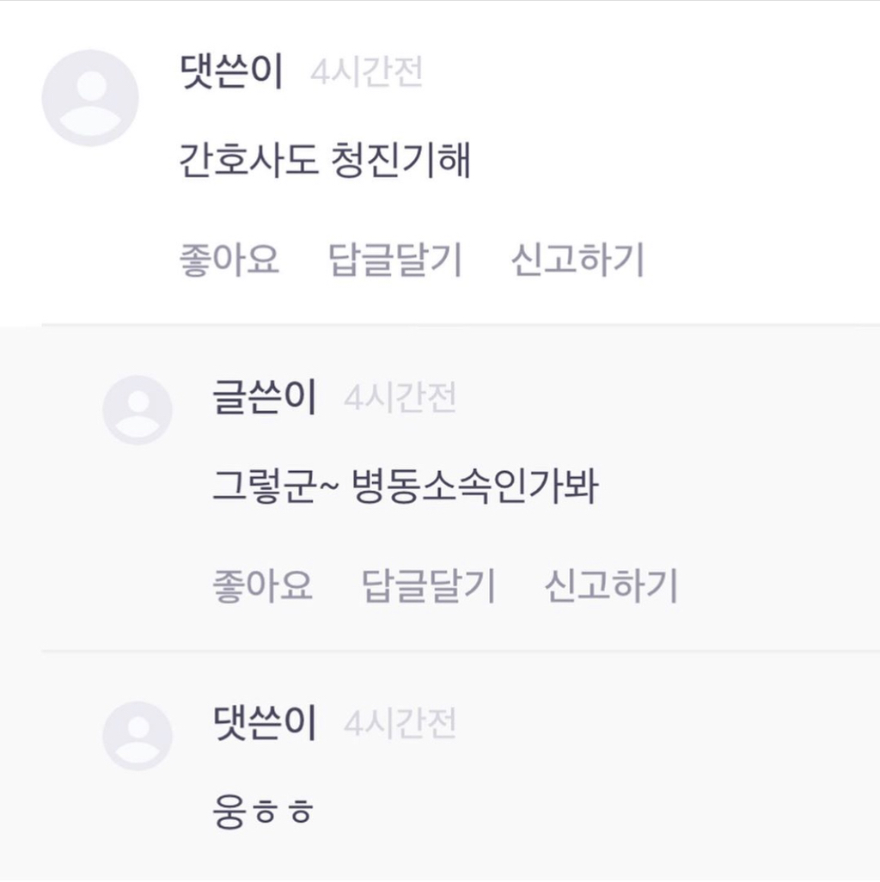Select the reply text 웅ㅎㅎ
880x882 pixels.
(x=262, y=812)
